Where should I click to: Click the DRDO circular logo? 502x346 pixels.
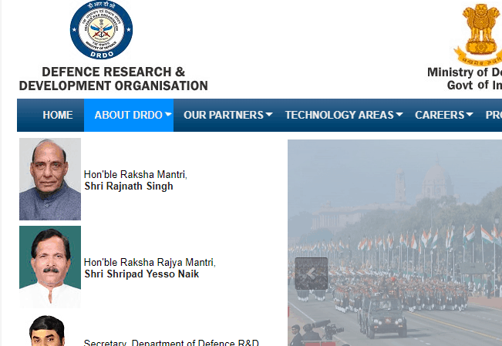click(100, 31)
